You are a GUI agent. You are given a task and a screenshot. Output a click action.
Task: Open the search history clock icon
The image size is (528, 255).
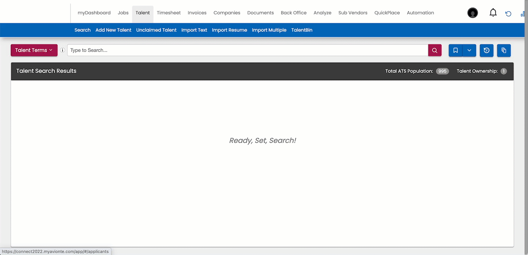pyautogui.click(x=487, y=50)
